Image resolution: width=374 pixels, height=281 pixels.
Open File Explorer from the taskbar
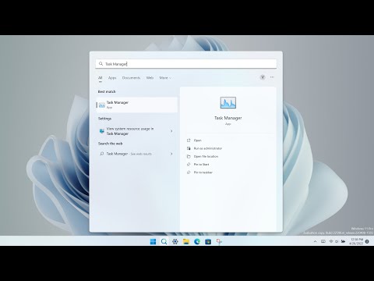pyautogui.click(x=186, y=242)
